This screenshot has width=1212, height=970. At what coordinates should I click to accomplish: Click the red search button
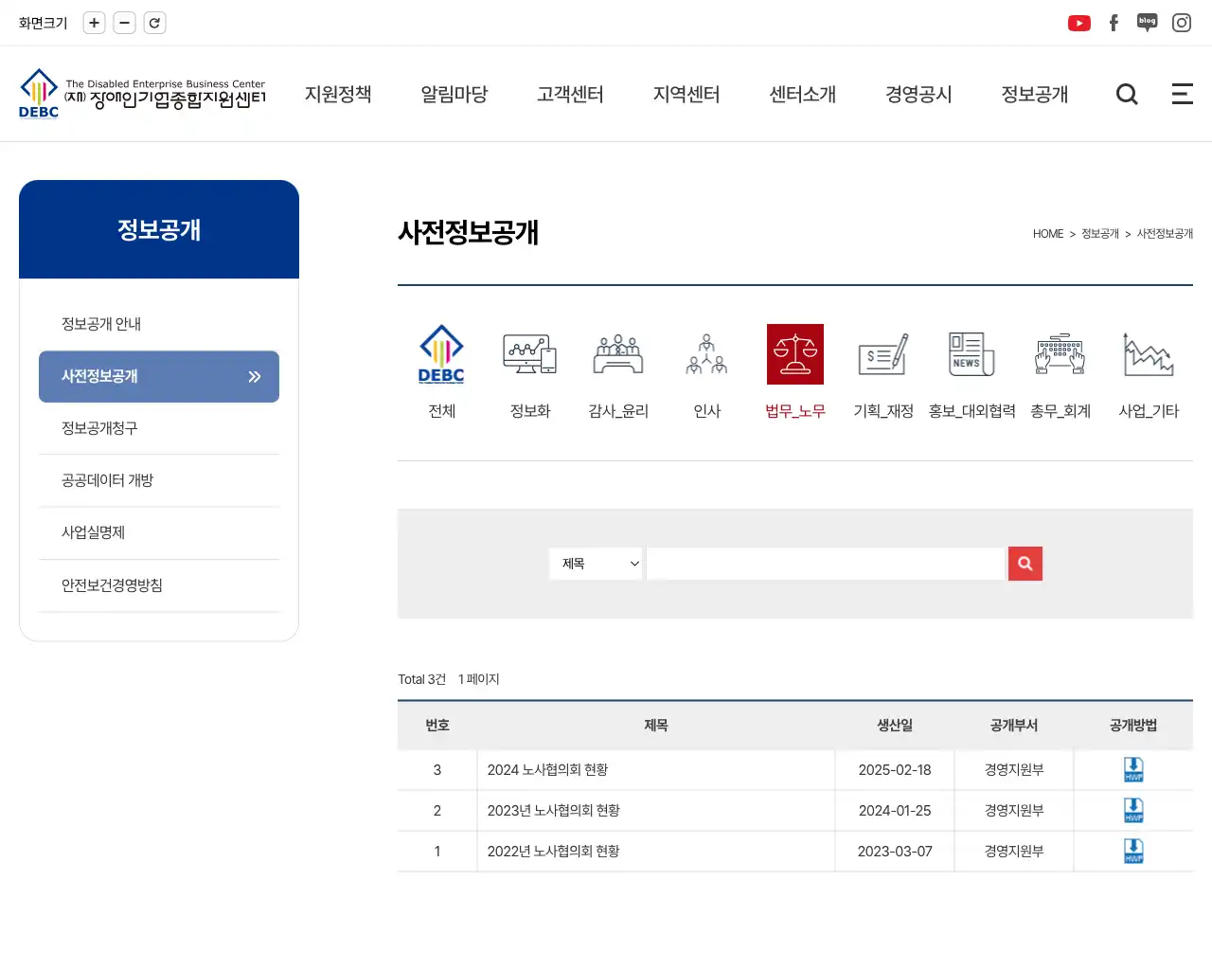1025,564
